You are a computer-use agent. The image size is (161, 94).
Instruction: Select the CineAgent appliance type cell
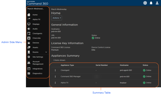[65, 70]
